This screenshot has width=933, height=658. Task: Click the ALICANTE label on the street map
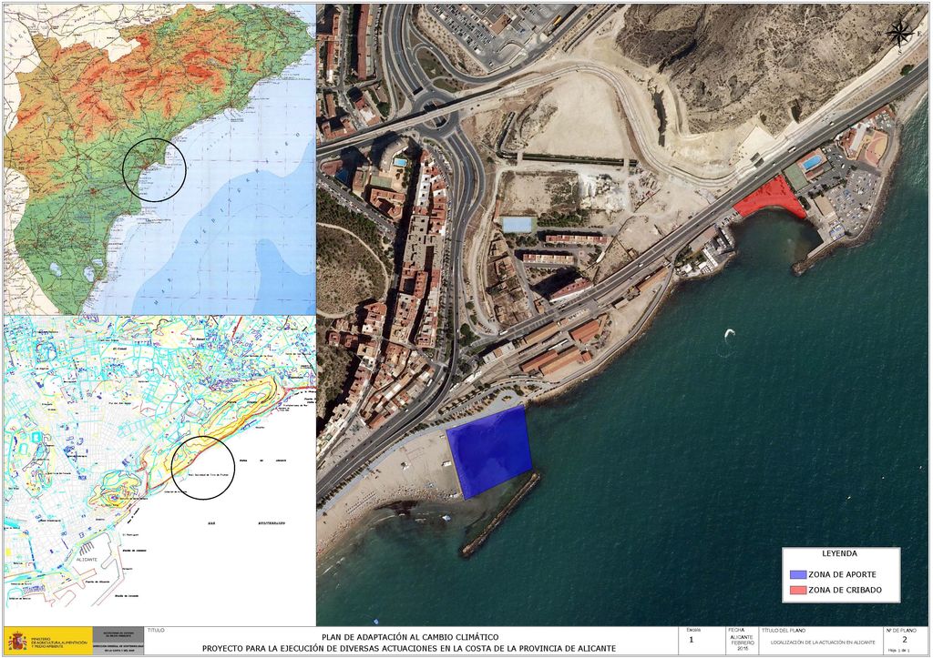(87, 560)
